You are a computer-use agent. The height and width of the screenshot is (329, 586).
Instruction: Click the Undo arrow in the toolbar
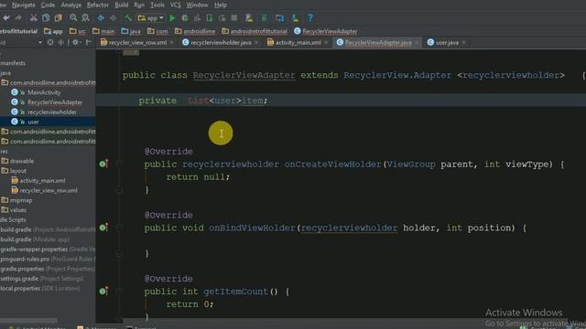(x=6, y=18)
